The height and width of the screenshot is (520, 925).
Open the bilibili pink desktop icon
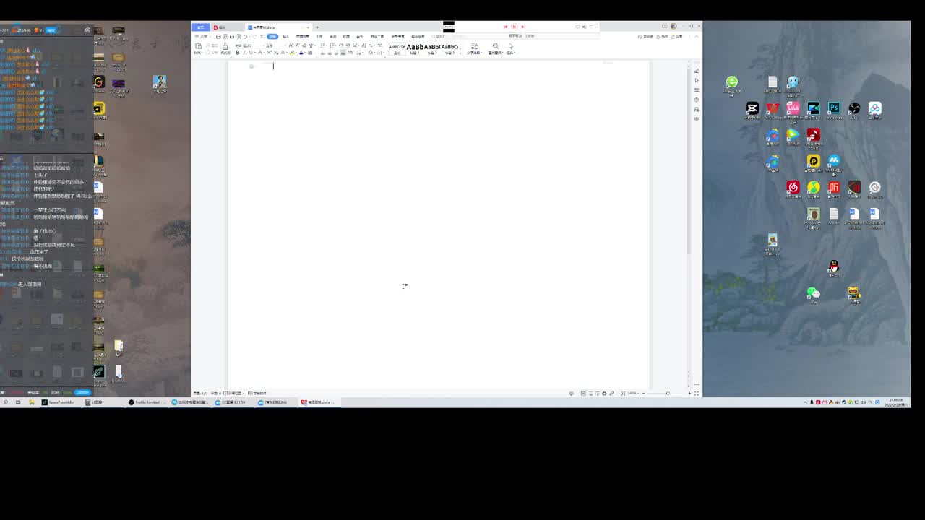point(793,108)
